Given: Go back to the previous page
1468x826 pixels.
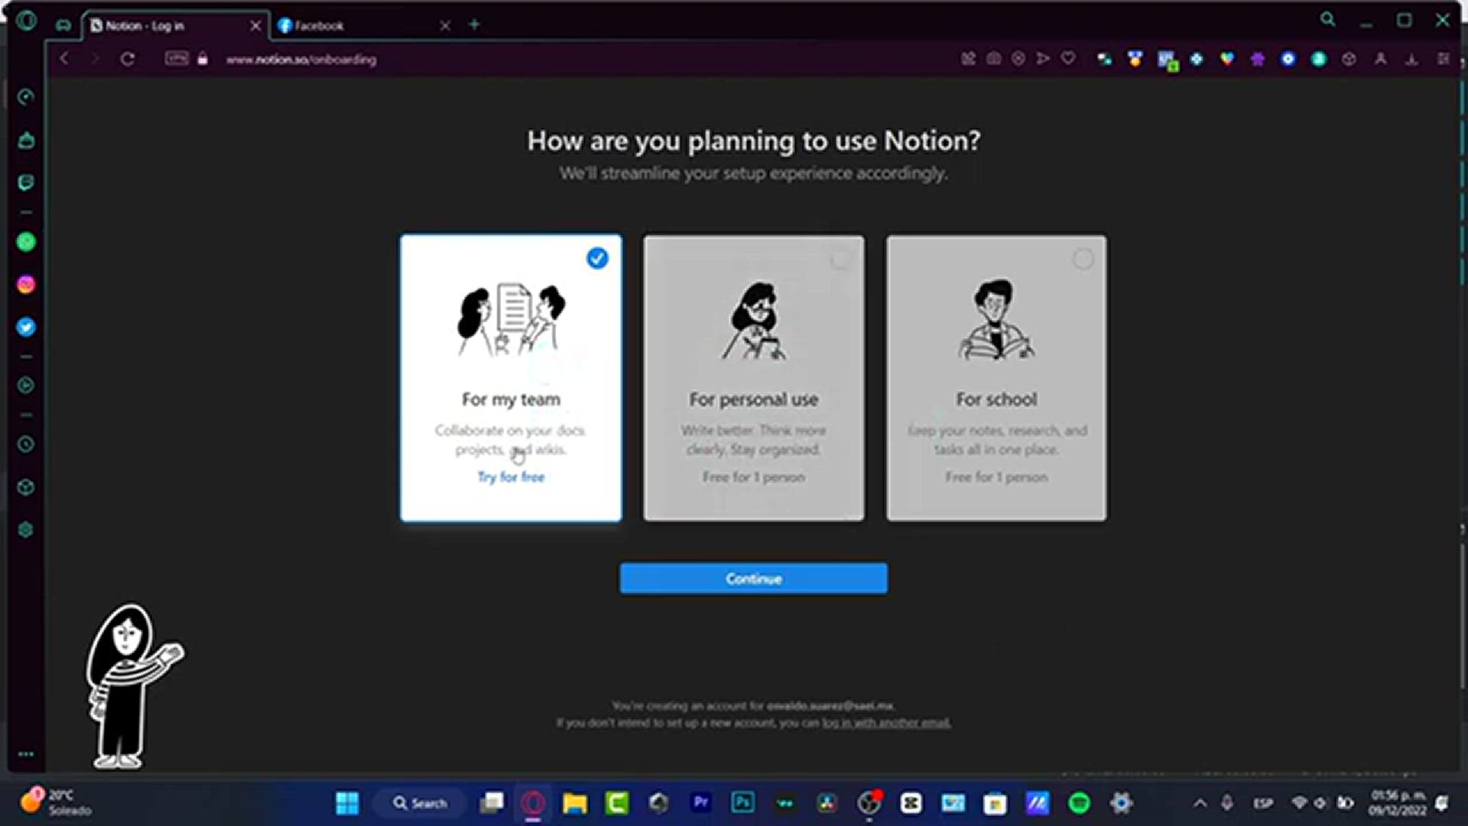Looking at the screenshot, I should tap(64, 59).
